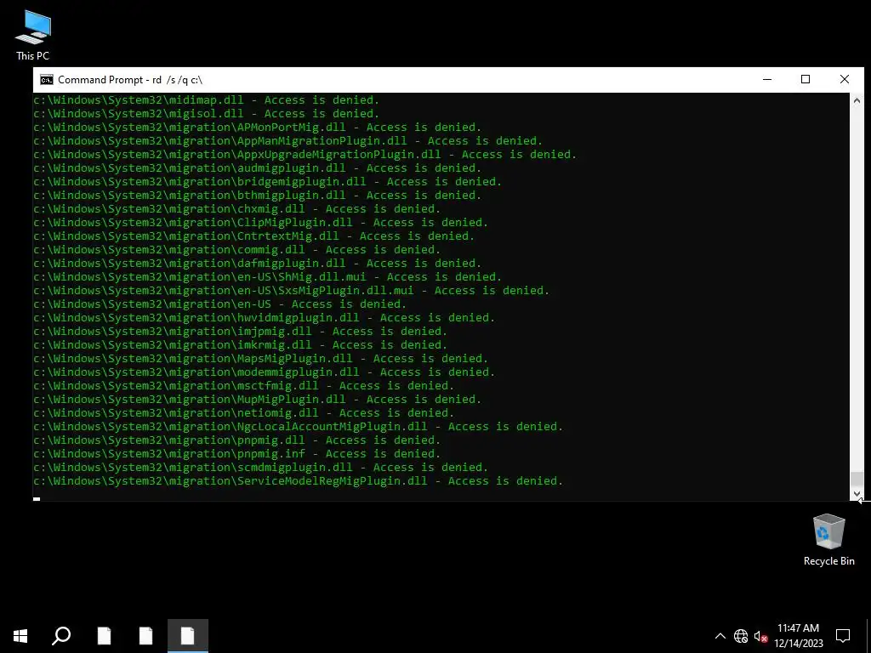871x653 pixels.
Task: Click the scrollbar up arrow in Command Prompt
Action: [x=857, y=100]
